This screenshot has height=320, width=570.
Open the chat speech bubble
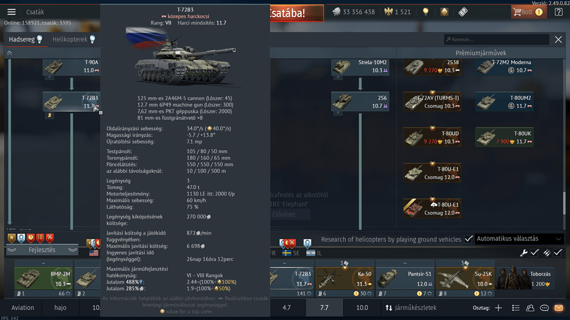point(544,308)
